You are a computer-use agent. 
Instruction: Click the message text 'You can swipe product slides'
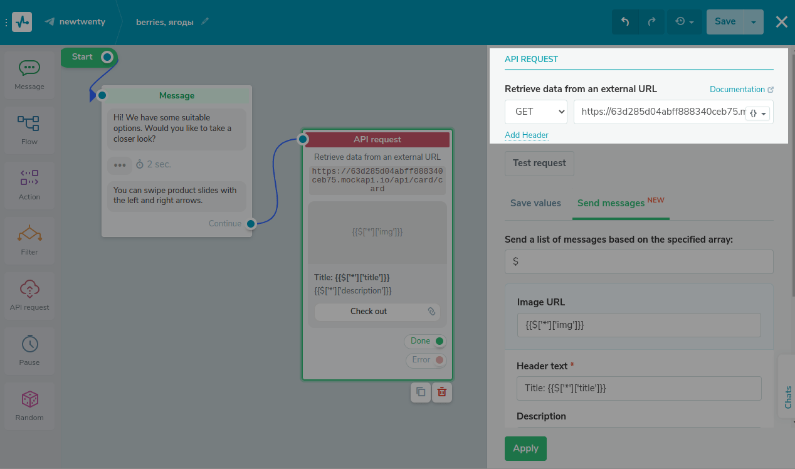176,196
